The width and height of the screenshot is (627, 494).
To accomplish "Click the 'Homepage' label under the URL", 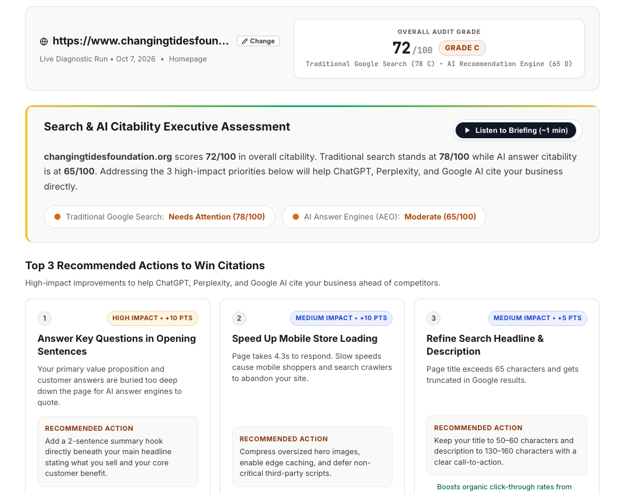I will [188, 59].
